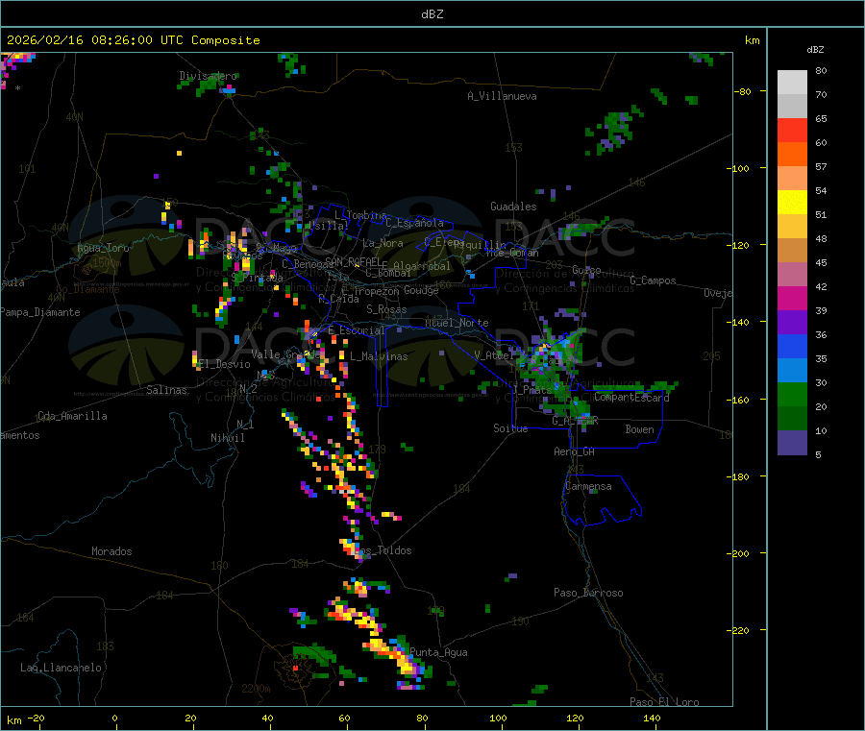The image size is (865, 731).
Task: Pick the light orange 54-57 dBZ legend swatch
Action: click(792, 178)
